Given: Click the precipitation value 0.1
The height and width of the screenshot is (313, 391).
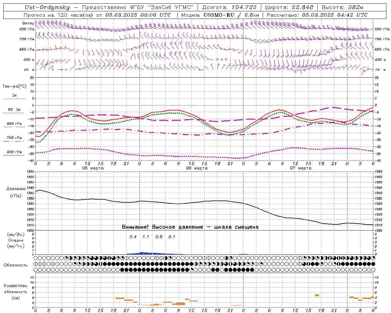Looking at the screenshot, I should click(x=172, y=237).
